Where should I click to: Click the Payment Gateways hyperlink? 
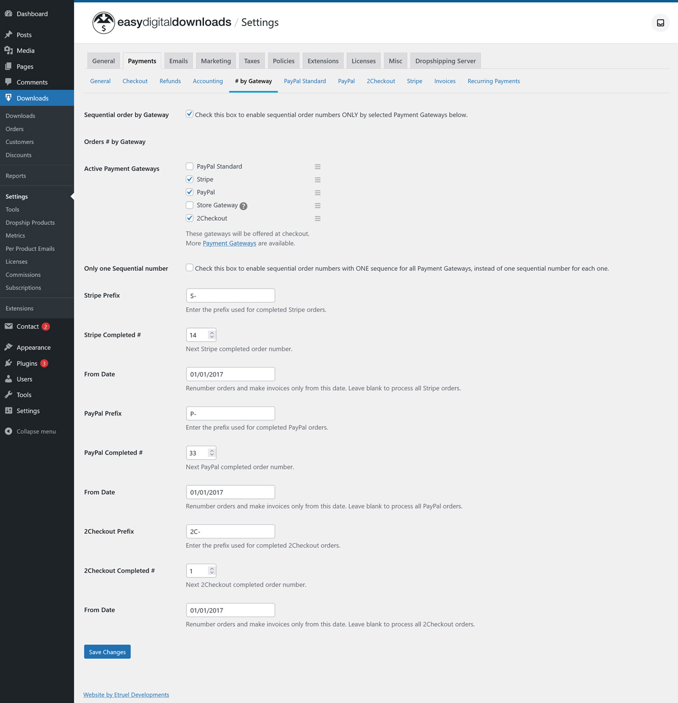tap(229, 243)
